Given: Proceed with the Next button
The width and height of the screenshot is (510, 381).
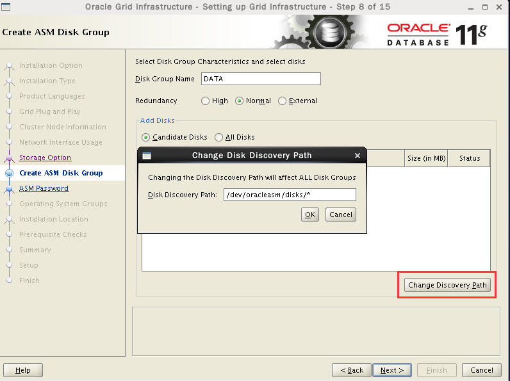Looking at the screenshot, I should [x=392, y=370].
